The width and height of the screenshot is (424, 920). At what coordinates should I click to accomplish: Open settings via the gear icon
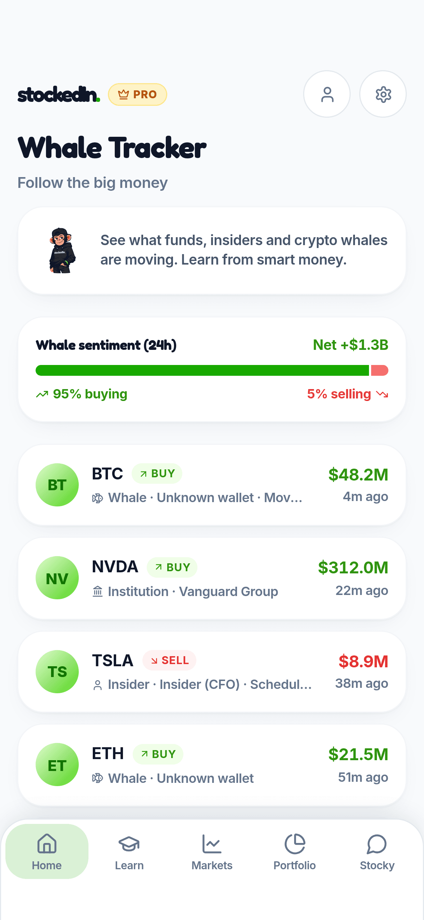[x=383, y=94]
